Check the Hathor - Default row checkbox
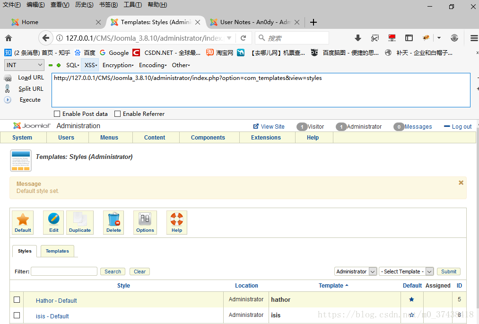 [x=17, y=299]
